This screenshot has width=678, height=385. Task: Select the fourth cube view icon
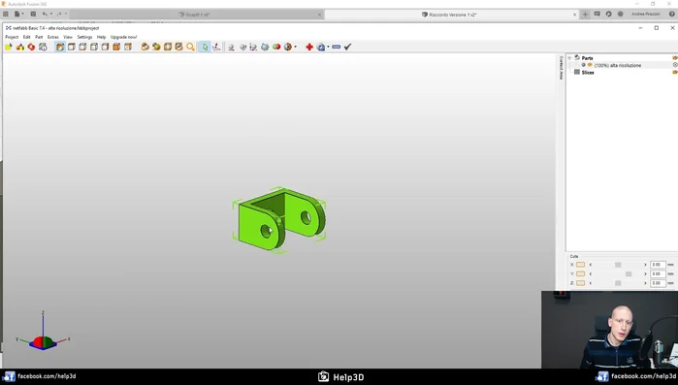pos(94,47)
